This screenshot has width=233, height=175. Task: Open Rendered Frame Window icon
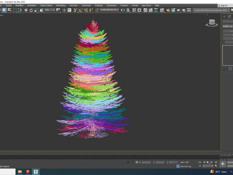[x=173, y=10]
